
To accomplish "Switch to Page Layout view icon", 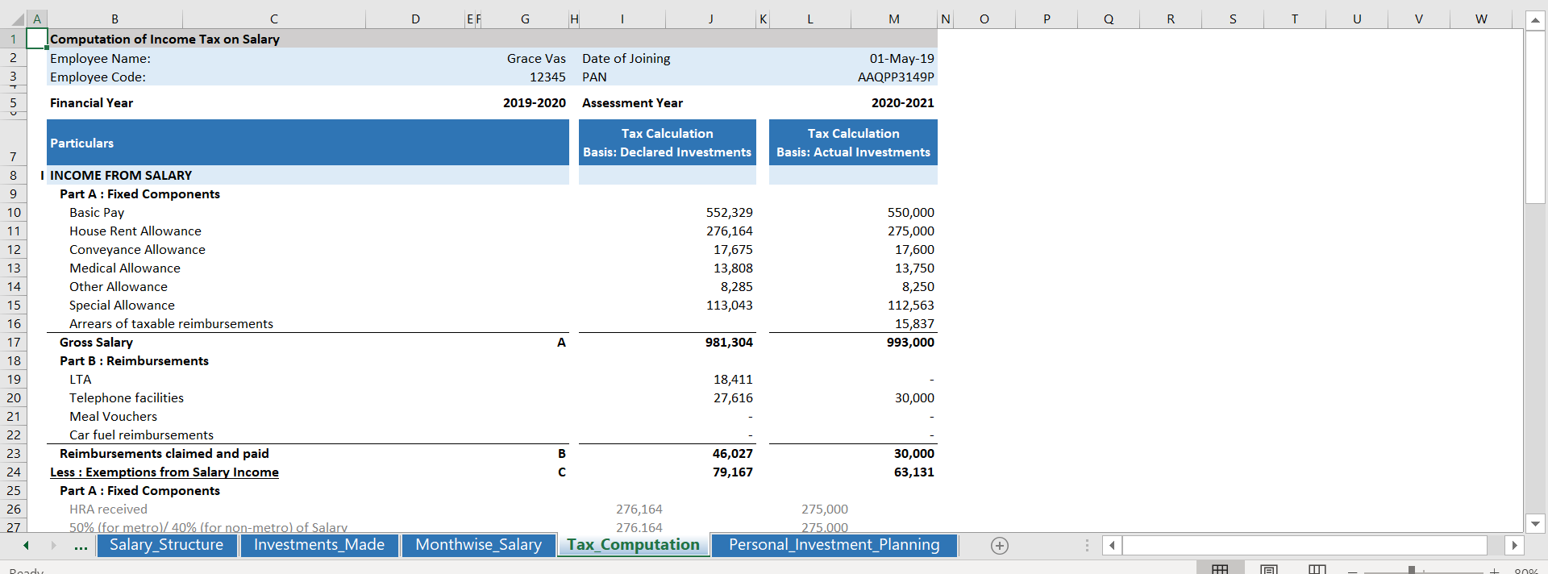I will [x=1269, y=570].
